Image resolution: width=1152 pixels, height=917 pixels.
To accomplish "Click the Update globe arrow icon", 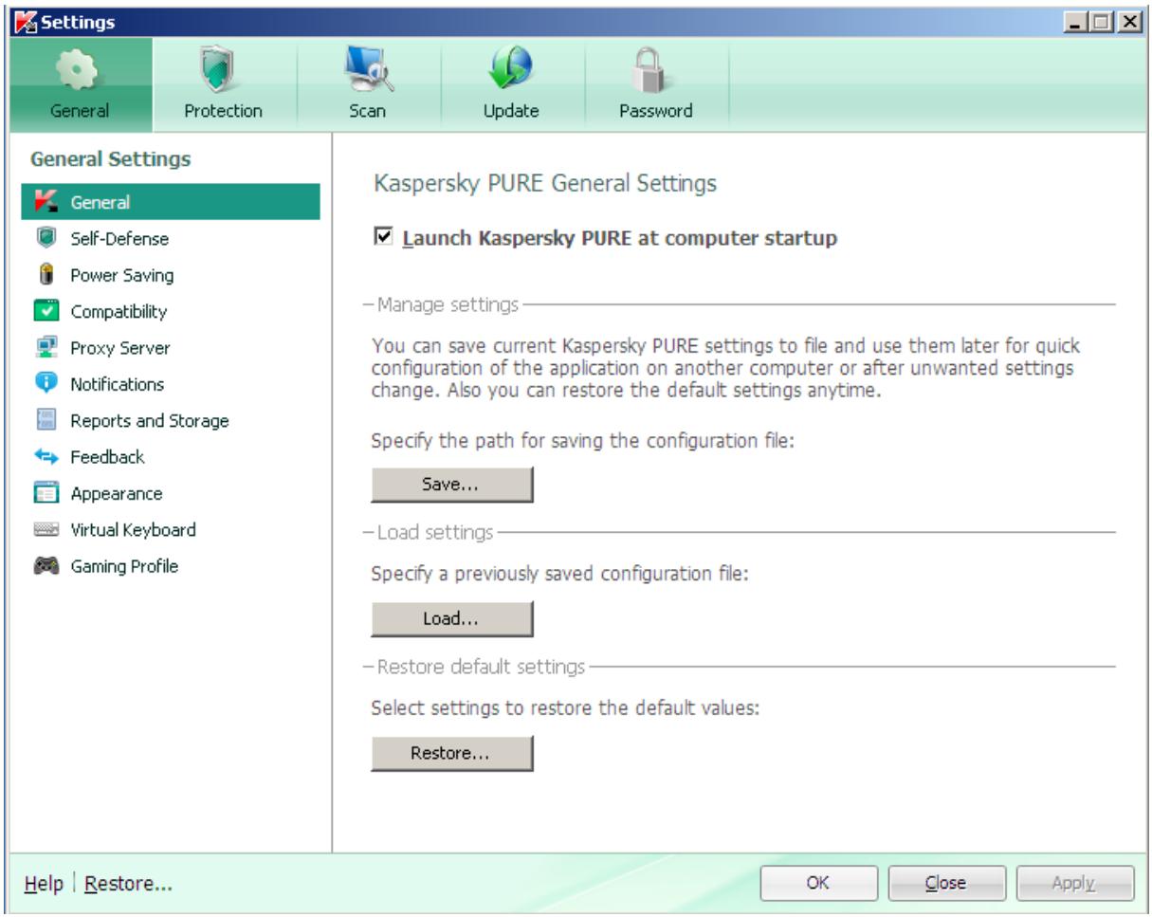I will pyautogui.click(x=512, y=66).
